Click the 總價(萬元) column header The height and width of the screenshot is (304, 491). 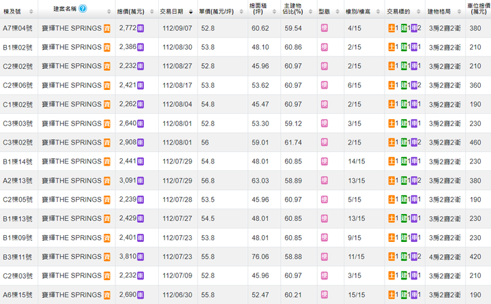(131, 12)
